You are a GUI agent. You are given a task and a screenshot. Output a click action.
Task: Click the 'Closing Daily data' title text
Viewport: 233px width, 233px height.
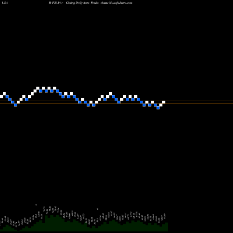[x=77, y=3]
